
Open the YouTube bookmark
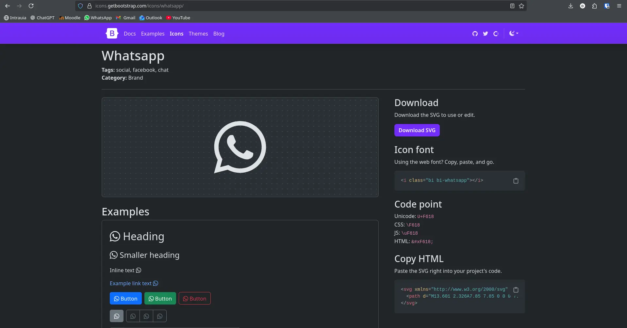pos(178,18)
